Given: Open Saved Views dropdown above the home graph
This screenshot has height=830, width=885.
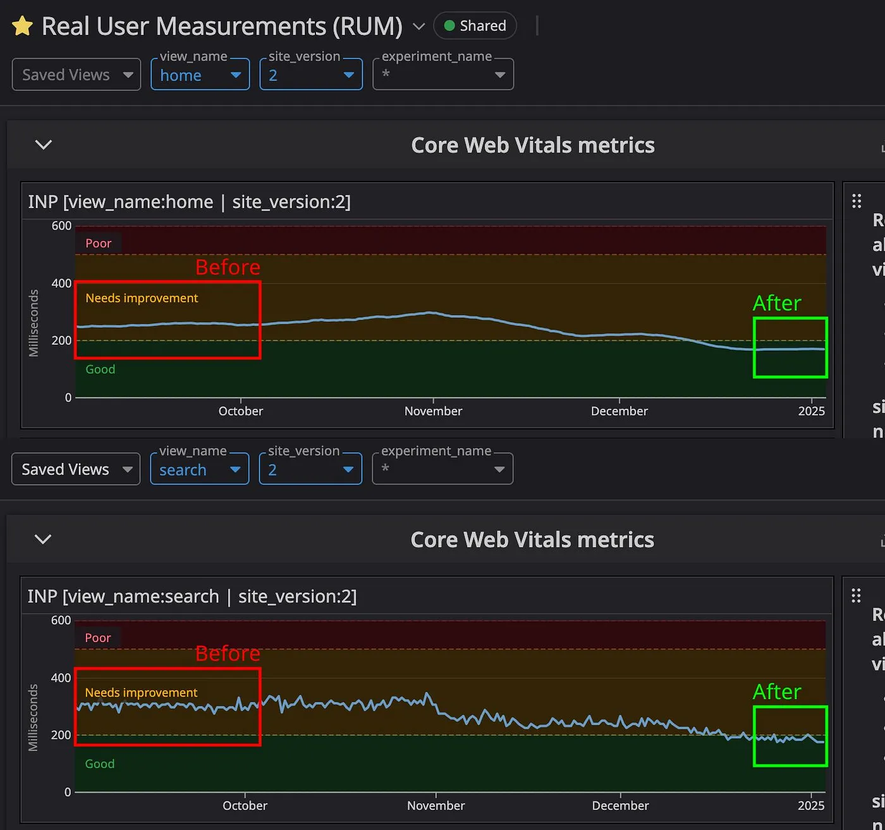Looking at the screenshot, I should (76, 75).
